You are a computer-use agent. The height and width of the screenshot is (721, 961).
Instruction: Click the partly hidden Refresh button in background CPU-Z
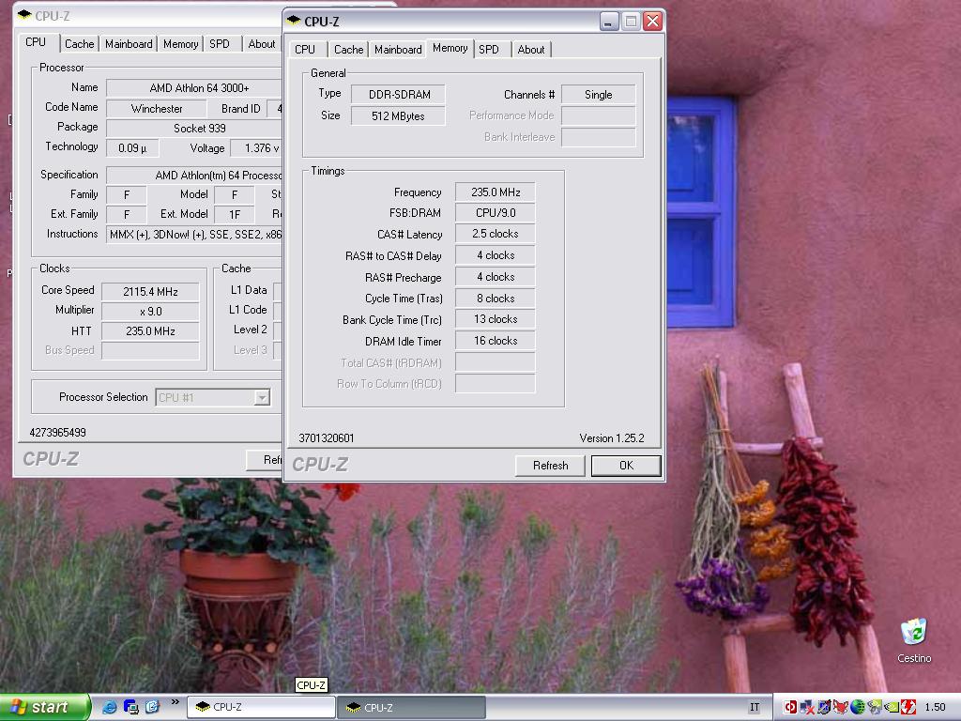point(265,460)
